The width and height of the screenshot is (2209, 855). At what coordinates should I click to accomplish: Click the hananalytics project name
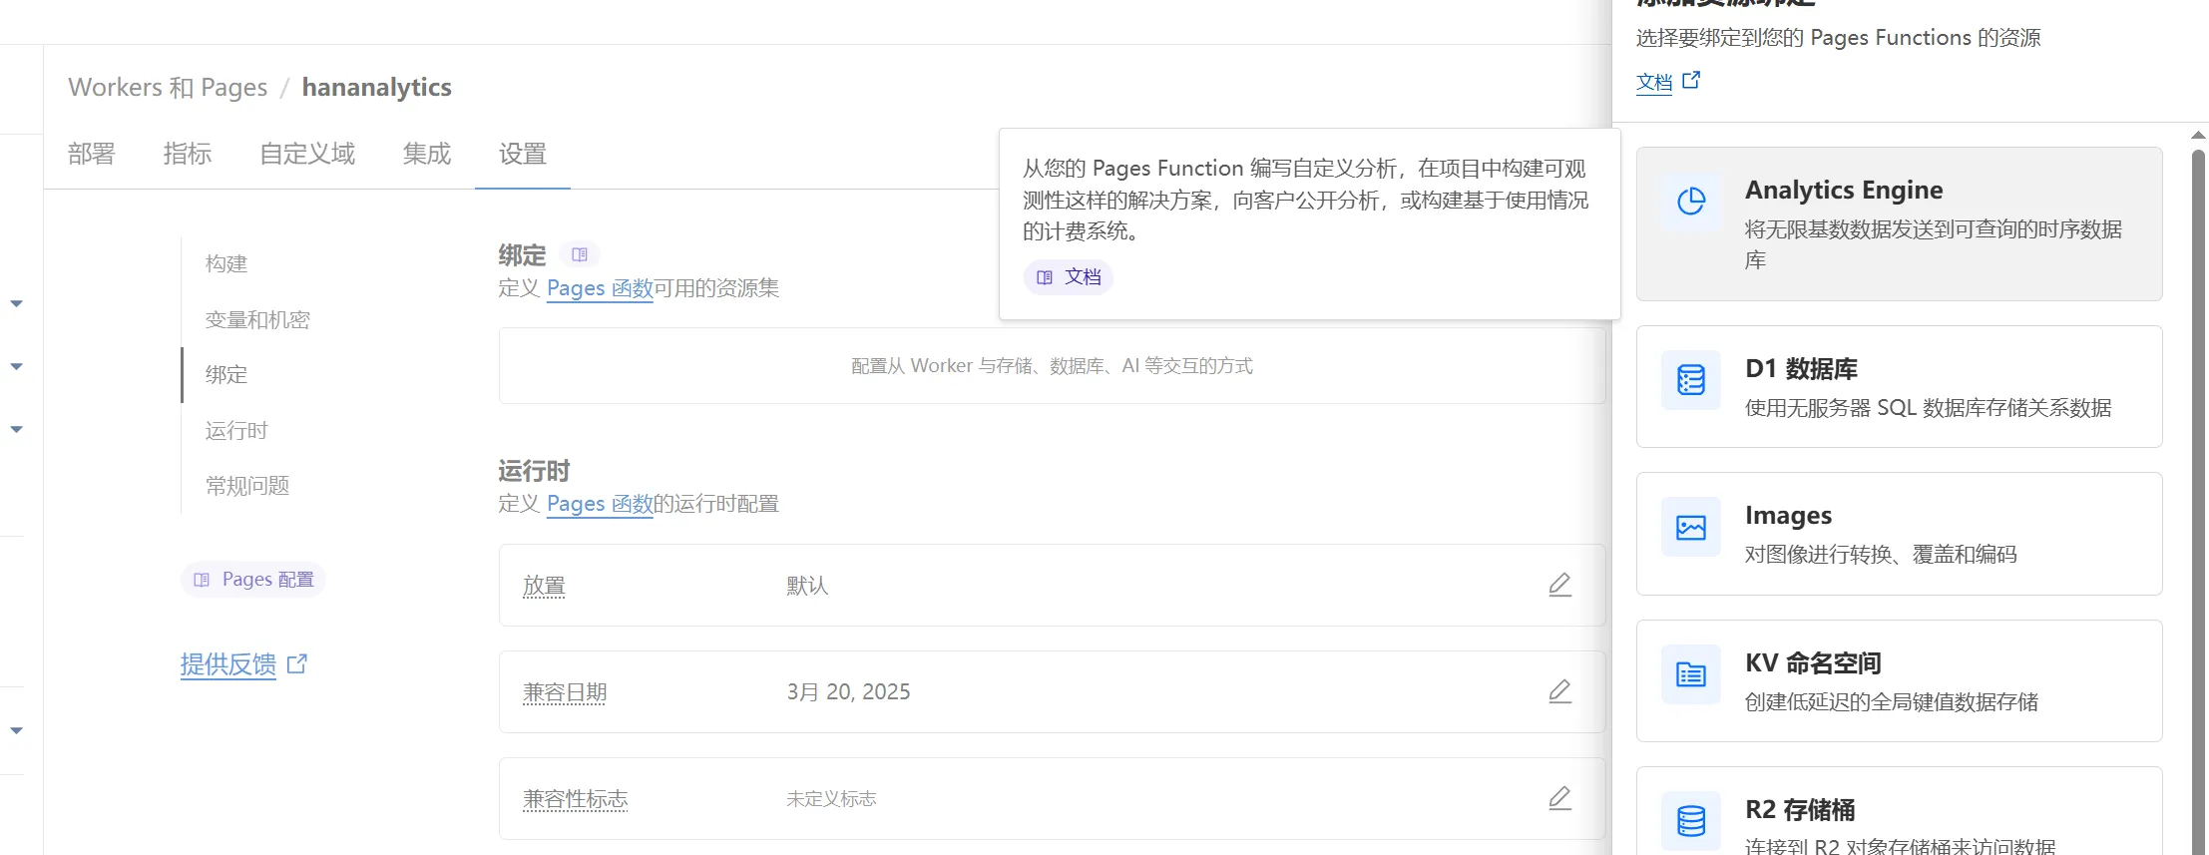point(377,87)
